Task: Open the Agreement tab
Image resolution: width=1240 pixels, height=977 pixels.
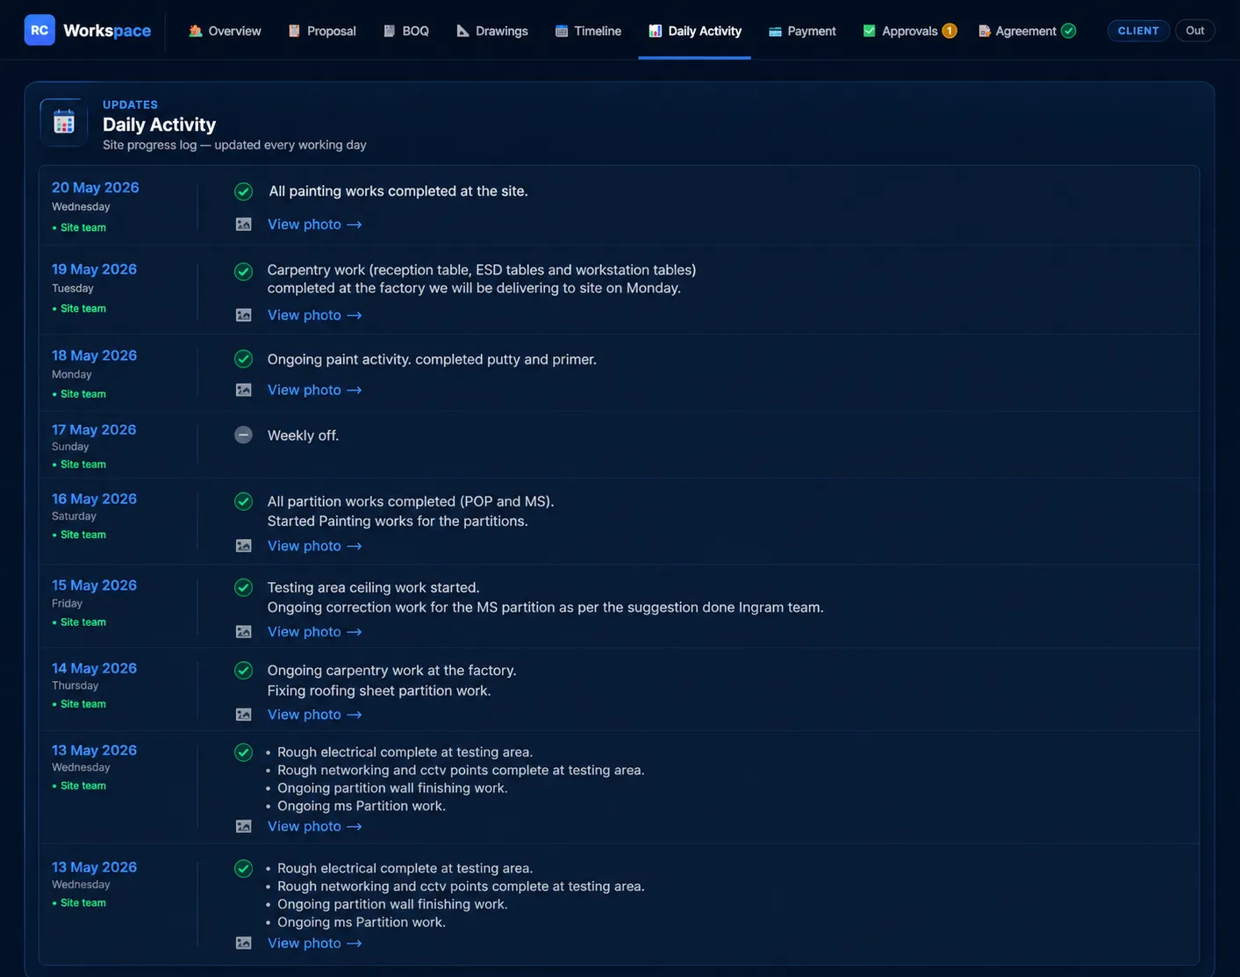Action: tap(1027, 31)
